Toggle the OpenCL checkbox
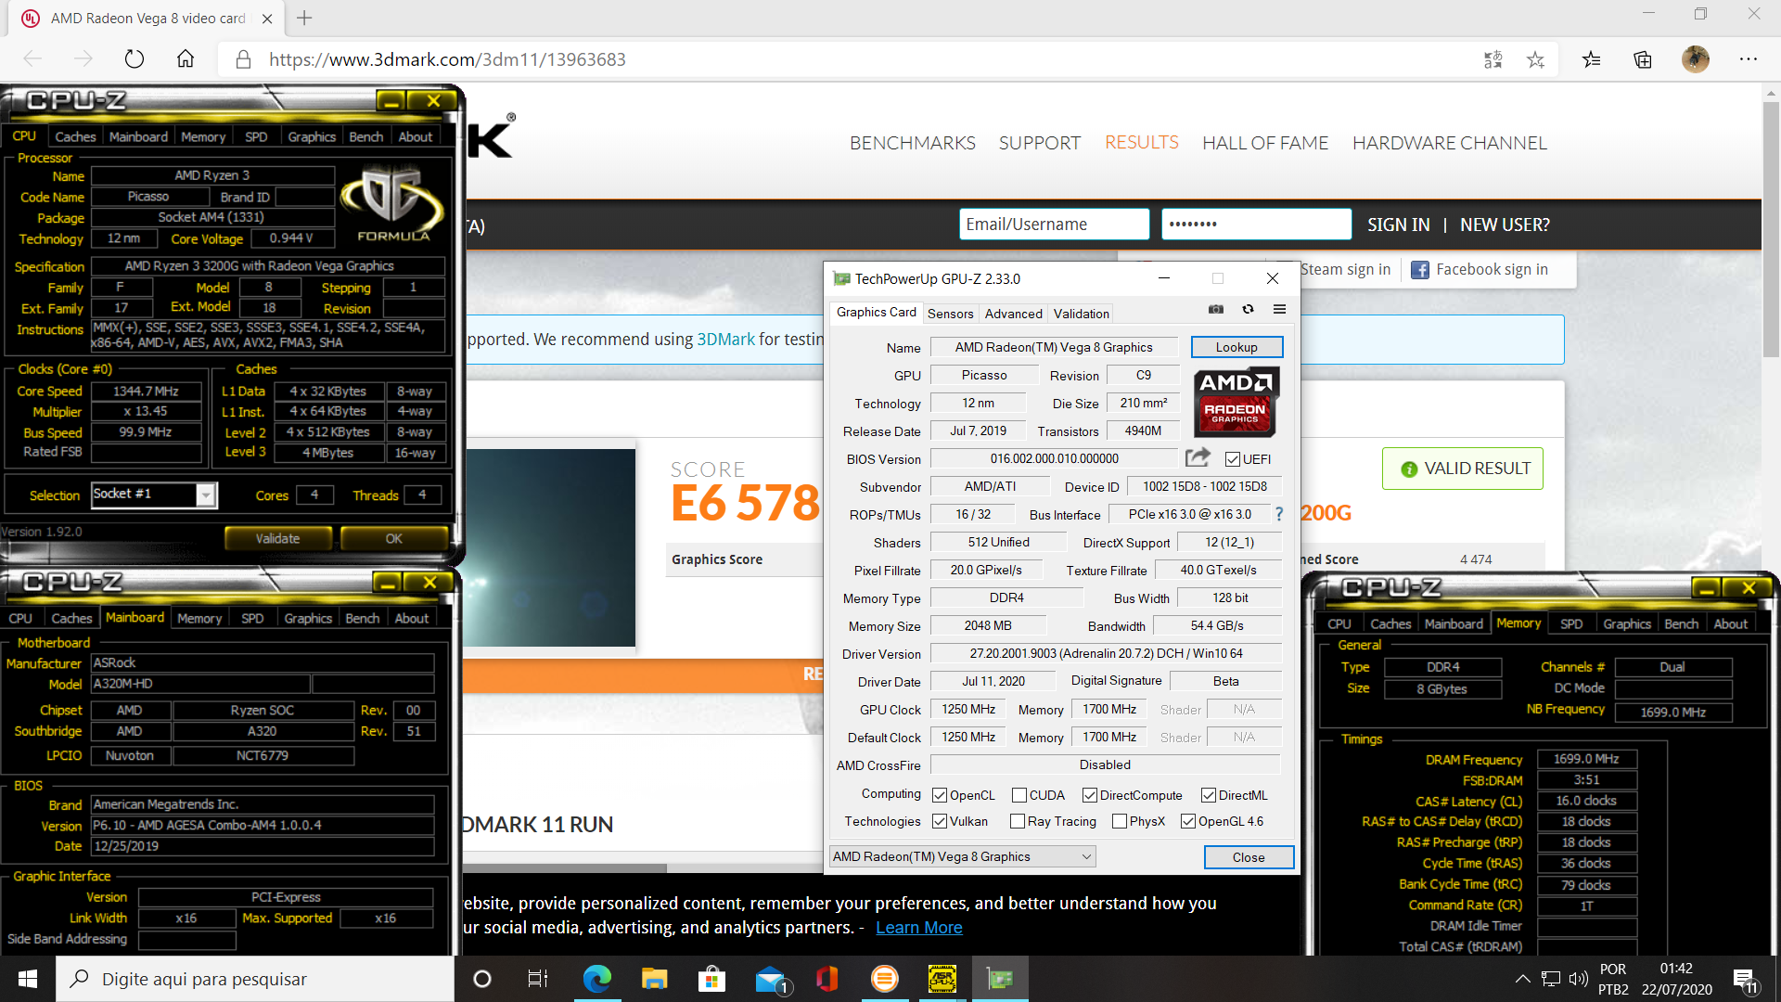The width and height of the screenshot is (1781, 1002). (x=940, y=795)
